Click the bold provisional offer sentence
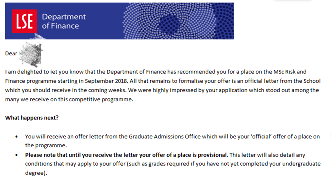 tap(126, 155)
